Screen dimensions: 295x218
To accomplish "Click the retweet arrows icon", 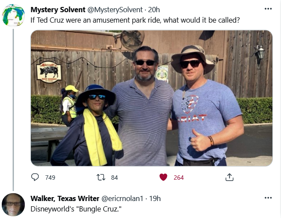I will 100,177.
